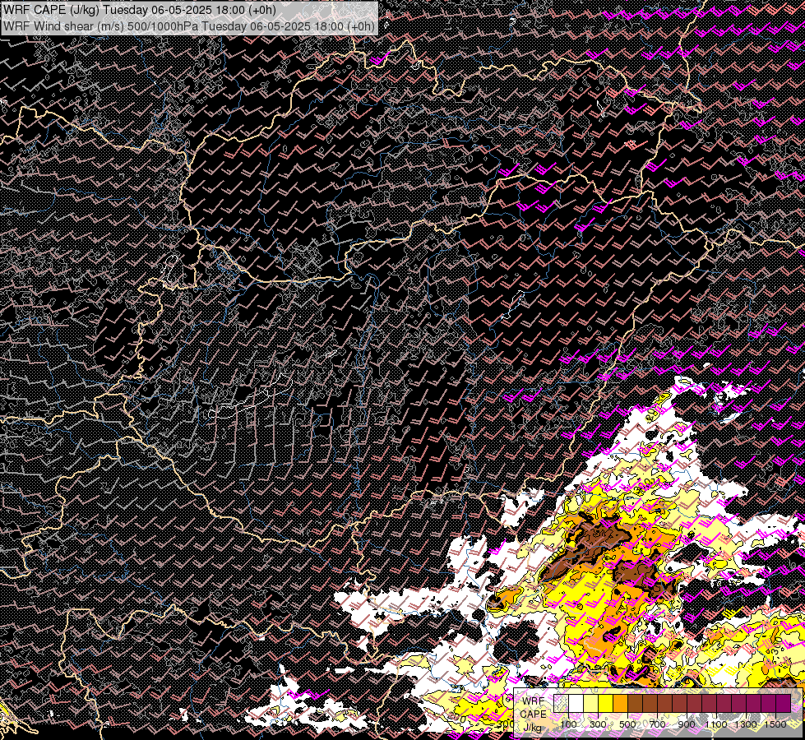Click the 100 legend value
The width and height of the screenshot is (805, 740).
pos(568,724)
